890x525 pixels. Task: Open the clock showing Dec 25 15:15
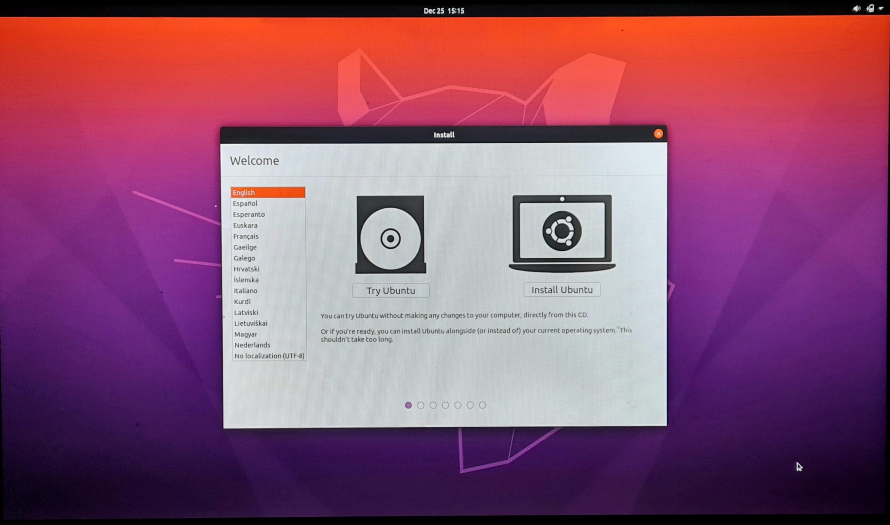pos(444,11)
